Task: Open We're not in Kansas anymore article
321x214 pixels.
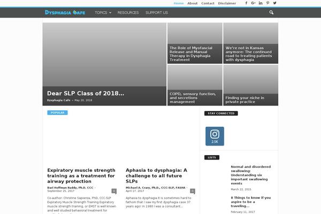Action: pyautogui.click(x=249, y=54)
